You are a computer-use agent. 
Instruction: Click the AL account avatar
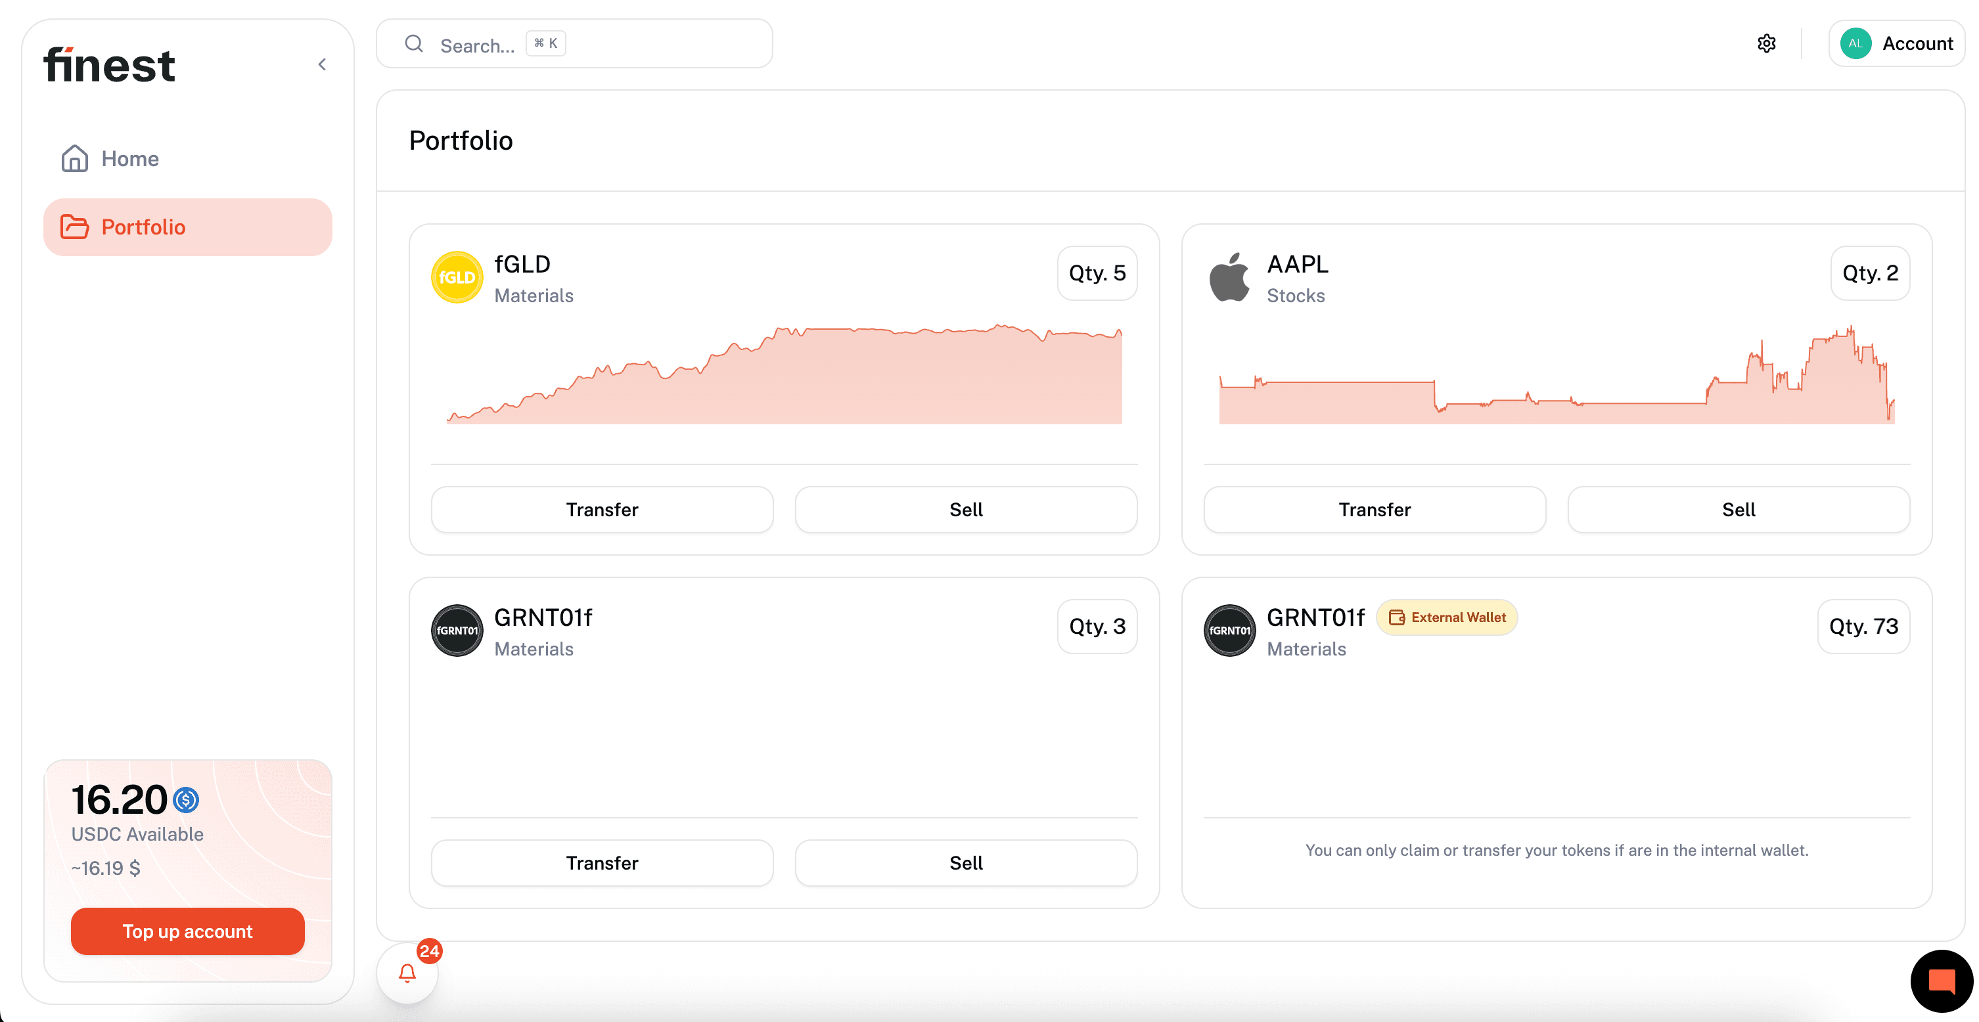1855,44
